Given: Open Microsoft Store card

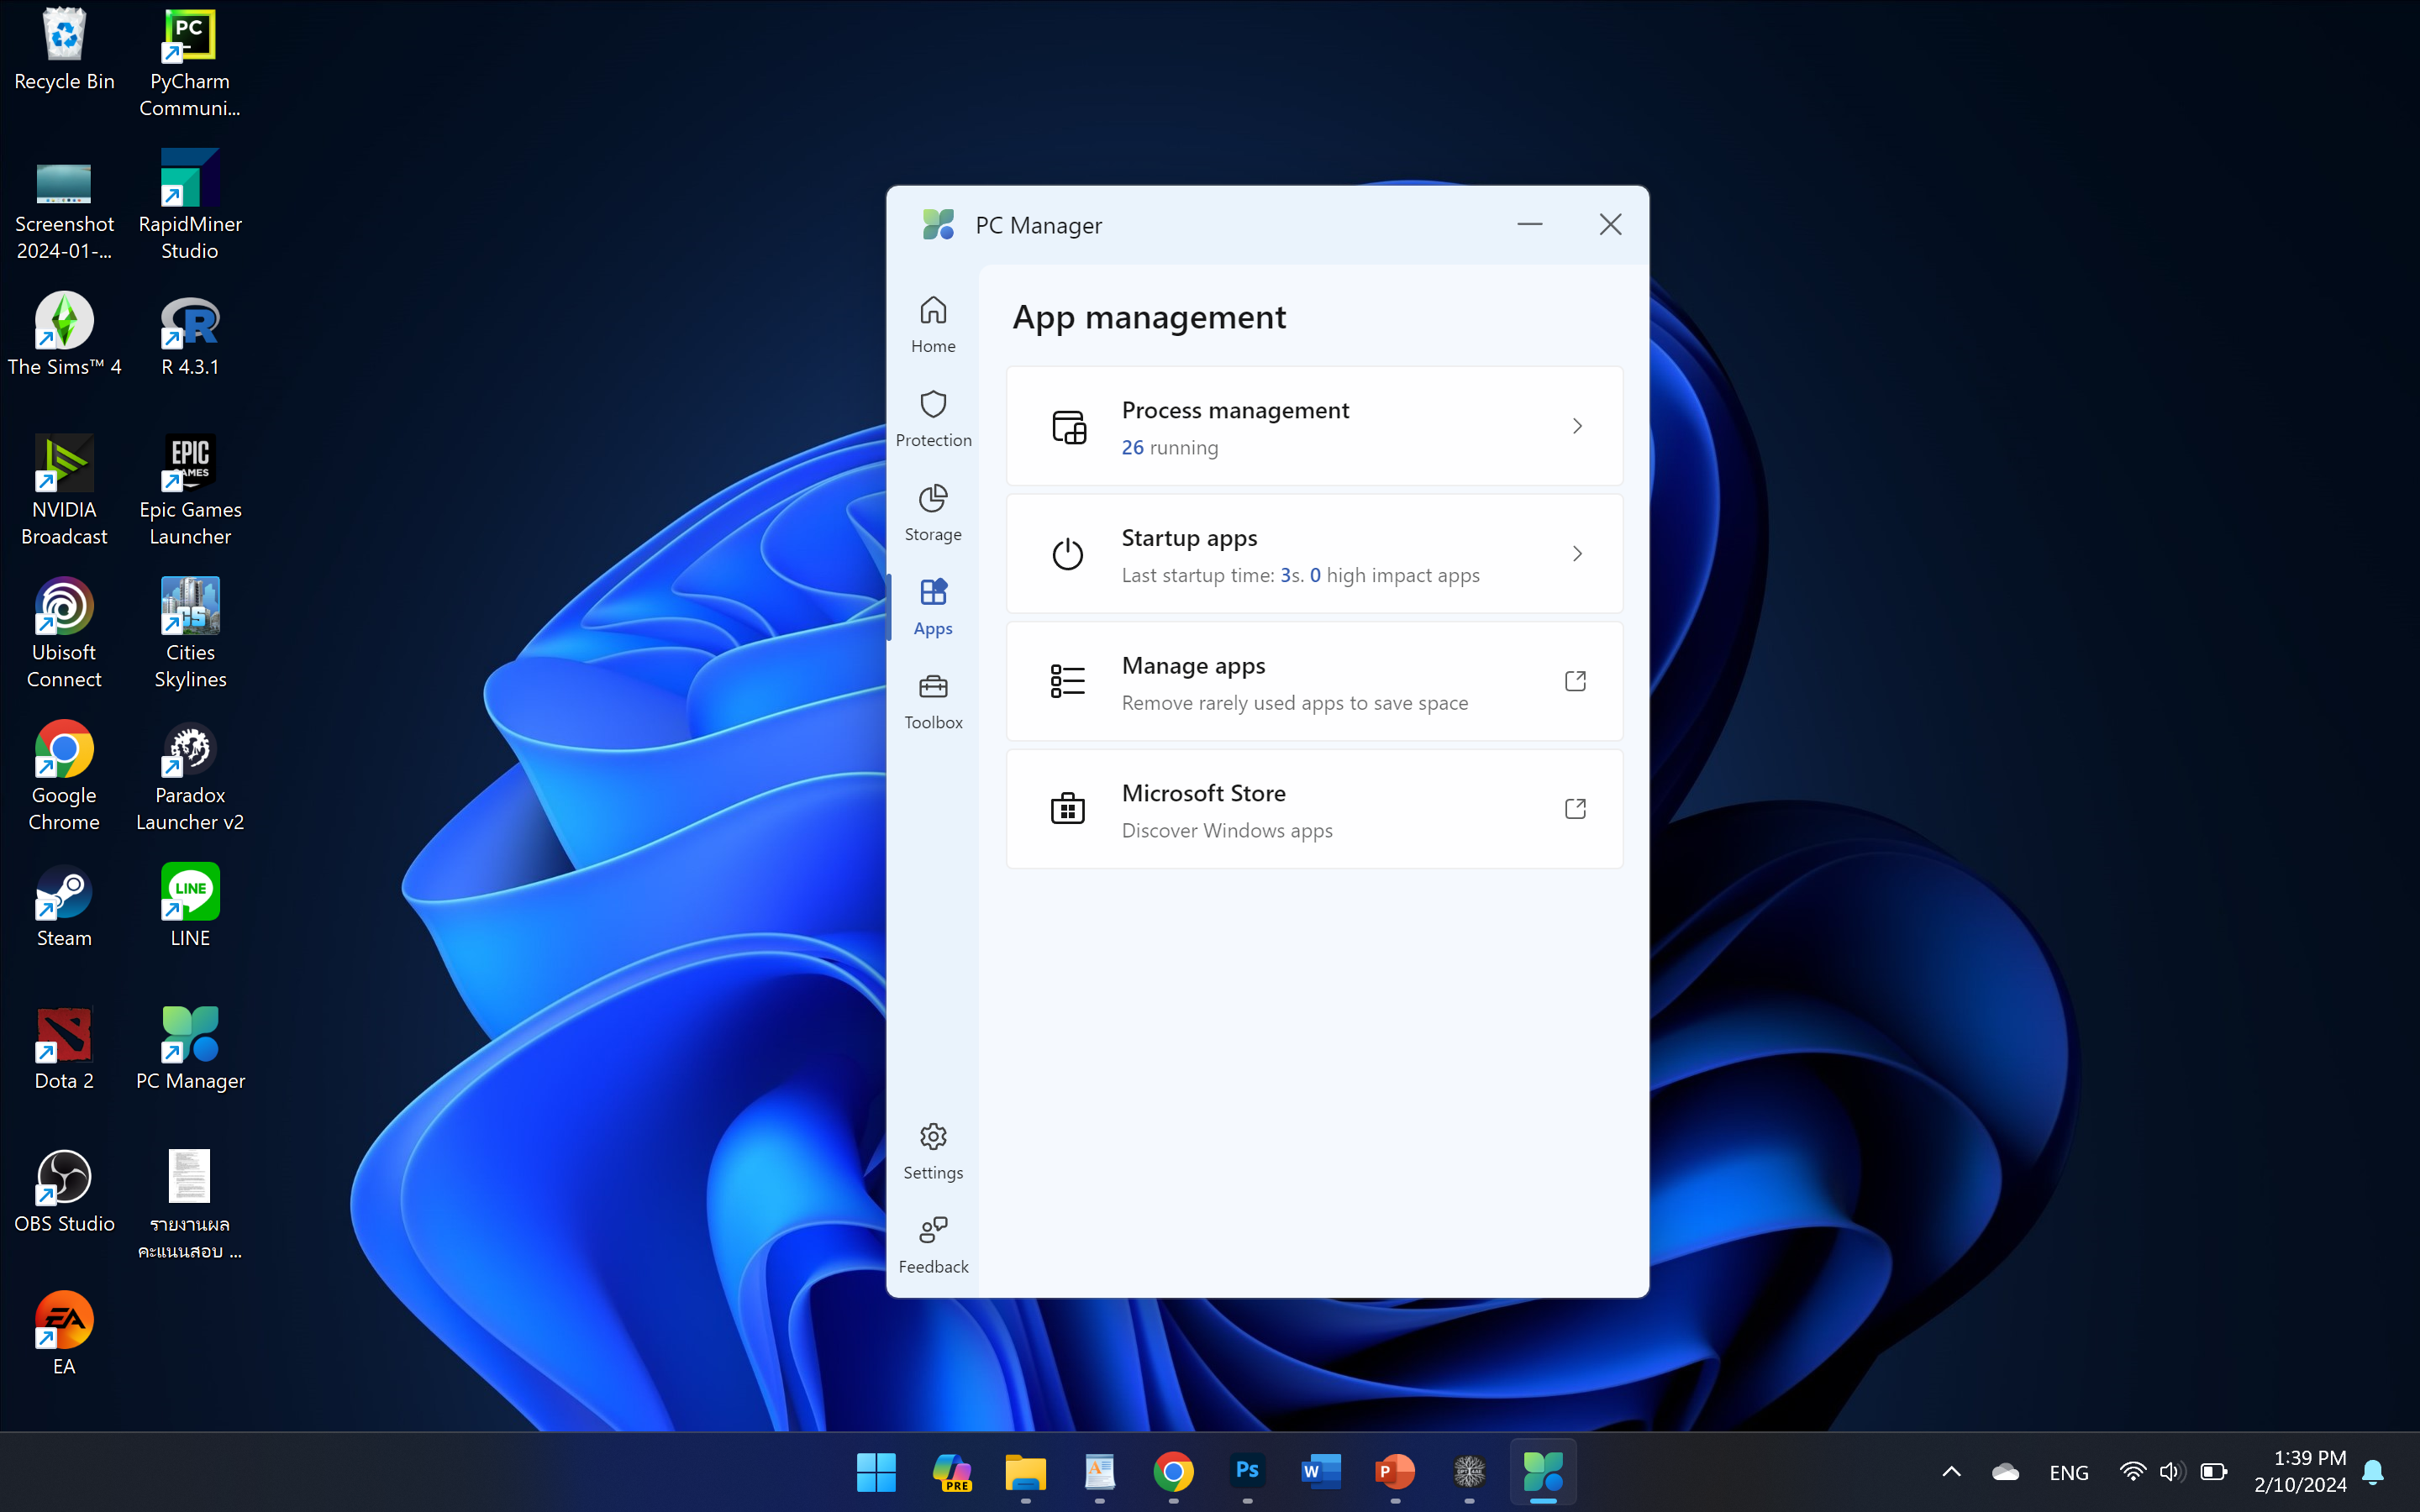Looking at the screenshot, I should click(x=1314, y=809).
